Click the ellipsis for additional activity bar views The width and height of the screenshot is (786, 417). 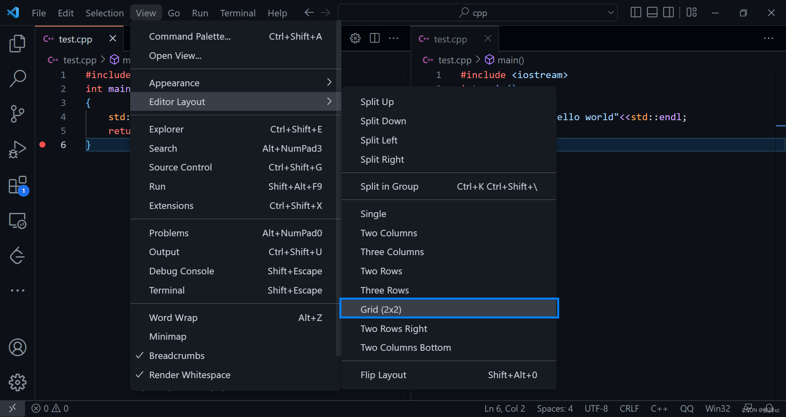(x=17, y=290)
